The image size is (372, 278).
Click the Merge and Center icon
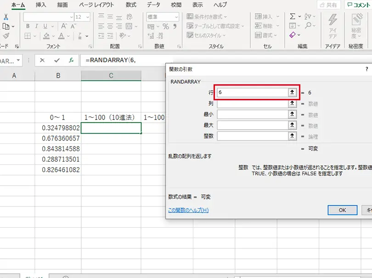(x=130, y=26)
